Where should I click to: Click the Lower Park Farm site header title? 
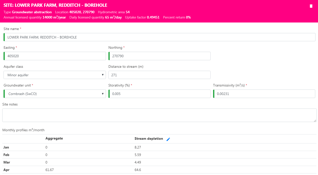coord(55,5)
